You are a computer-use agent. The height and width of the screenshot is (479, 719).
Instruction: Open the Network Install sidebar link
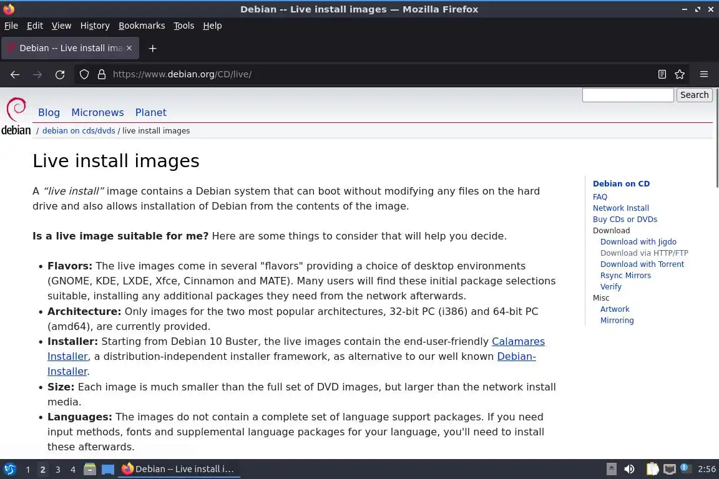pos(621,208)
